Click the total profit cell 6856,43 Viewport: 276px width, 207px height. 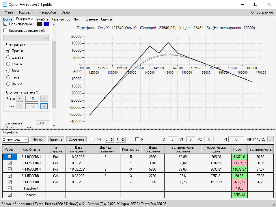point(239,195)
